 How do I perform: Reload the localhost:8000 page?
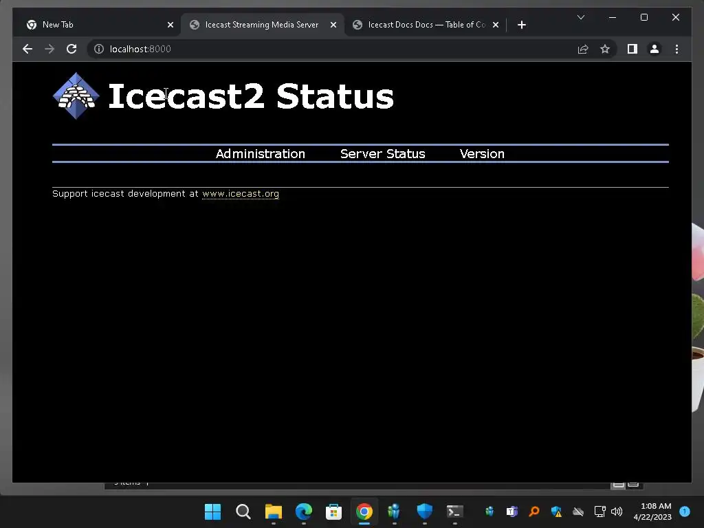[x=71, y=49]
